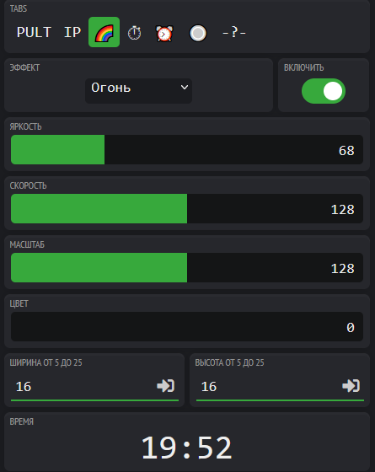
Task: Open the Огонь effect dropdown
Action: point(138,91)
